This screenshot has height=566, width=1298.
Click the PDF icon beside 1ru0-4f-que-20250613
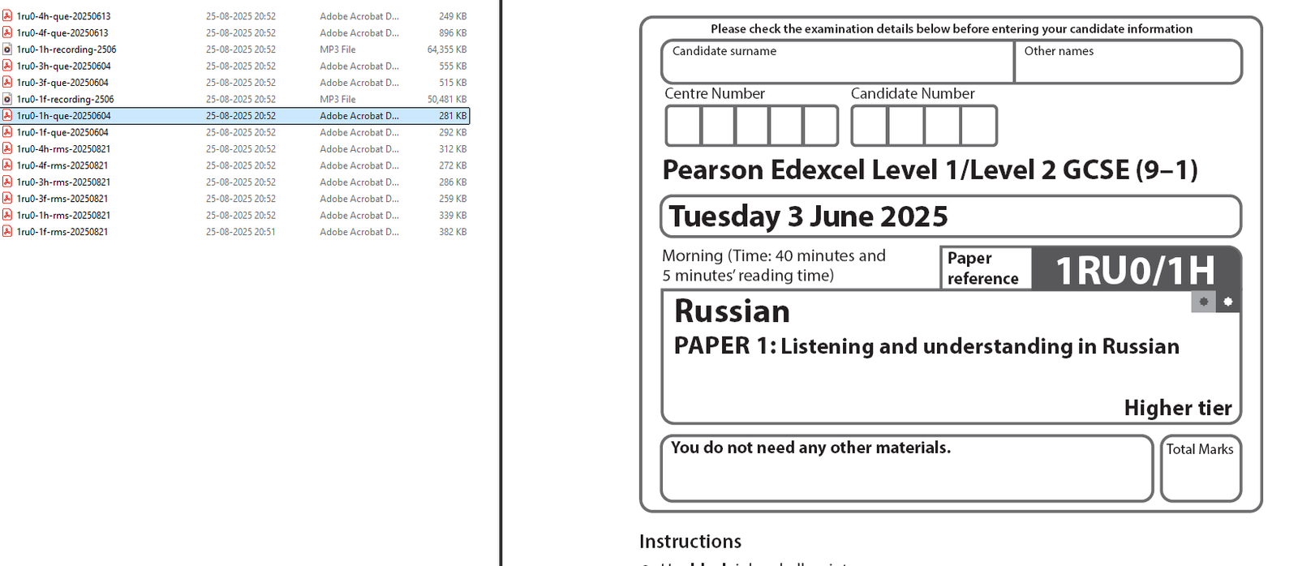(7, 32)
